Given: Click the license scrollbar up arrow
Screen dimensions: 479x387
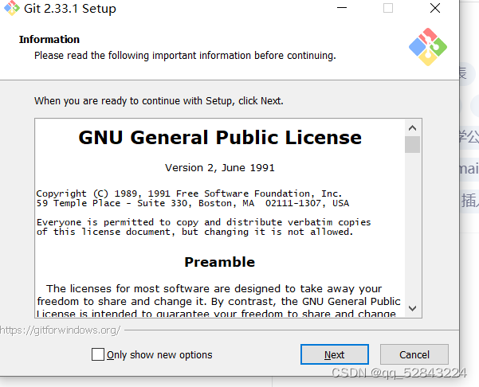Looking at the screenshot, I should click(412, 128).
